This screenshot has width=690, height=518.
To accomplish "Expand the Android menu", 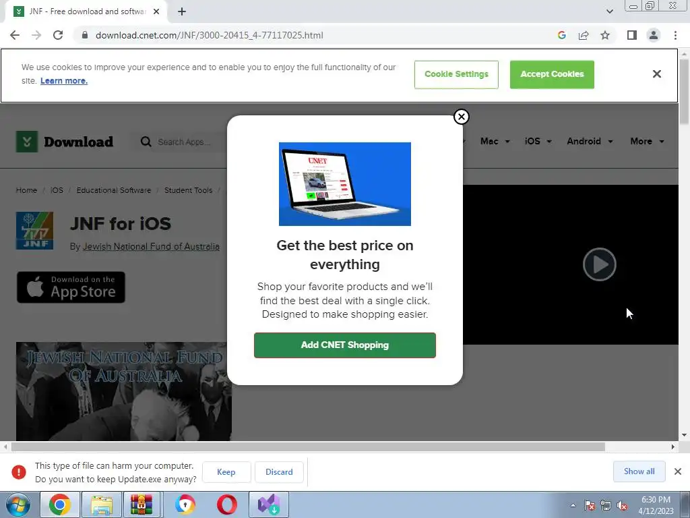I will coord(590,142).
